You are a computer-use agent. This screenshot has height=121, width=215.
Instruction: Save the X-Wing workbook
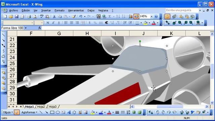point(16,16)
